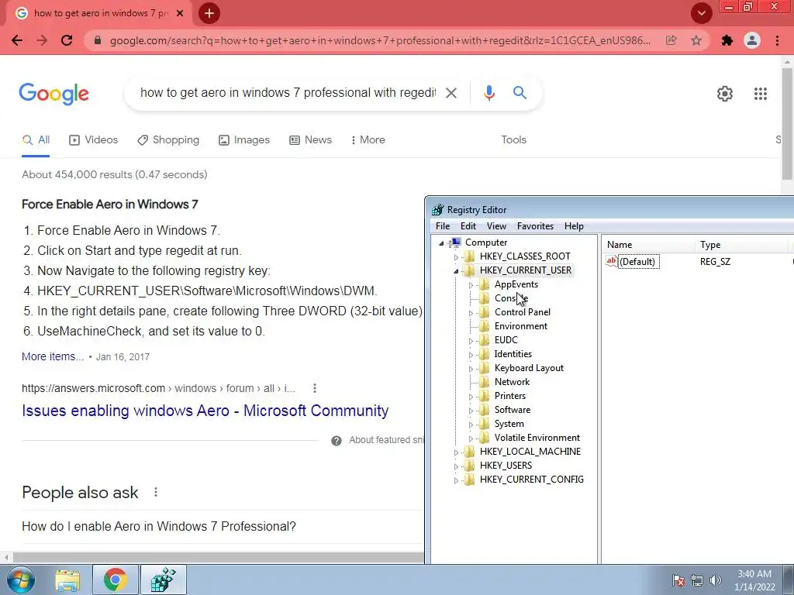Click the 'More items...' link
This screenshot has height=595, width=794.
click(53, 356)
